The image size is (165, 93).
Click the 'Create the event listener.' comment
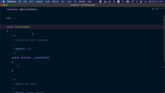click(x=32, y=40)
